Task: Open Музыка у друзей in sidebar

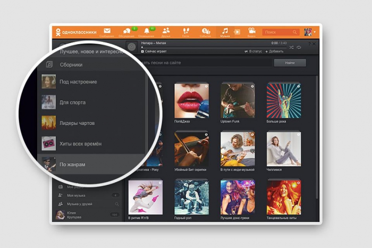Action: [x=88, y=204]
